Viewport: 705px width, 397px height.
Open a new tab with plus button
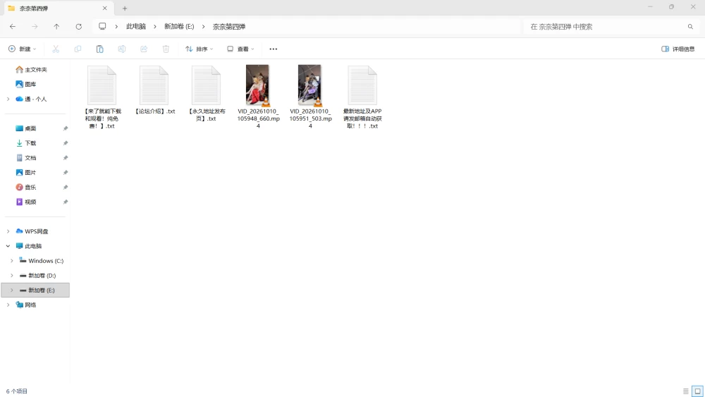[x=125, y=8]
